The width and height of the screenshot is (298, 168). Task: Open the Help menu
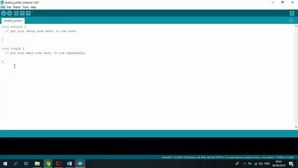coord(33,7)
